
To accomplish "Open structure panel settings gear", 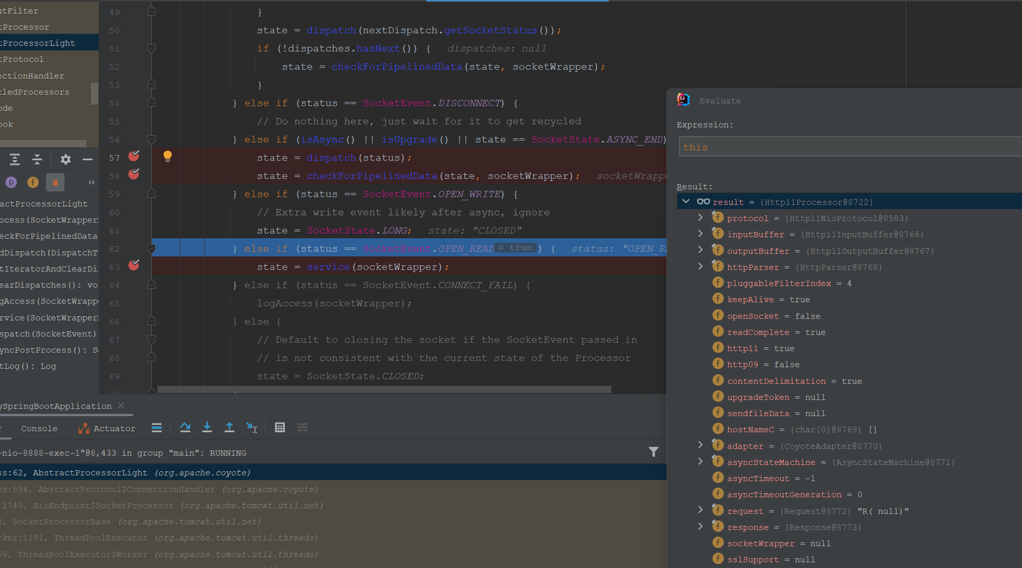I will (x=65, y=160).
